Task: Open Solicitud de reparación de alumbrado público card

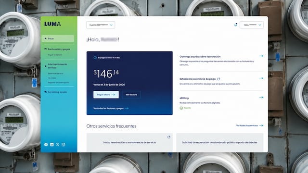Action: click(220, 142)
